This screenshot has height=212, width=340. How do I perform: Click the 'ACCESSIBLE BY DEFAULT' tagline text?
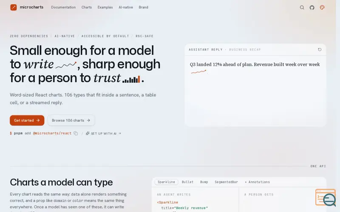[x=105, y=36]
